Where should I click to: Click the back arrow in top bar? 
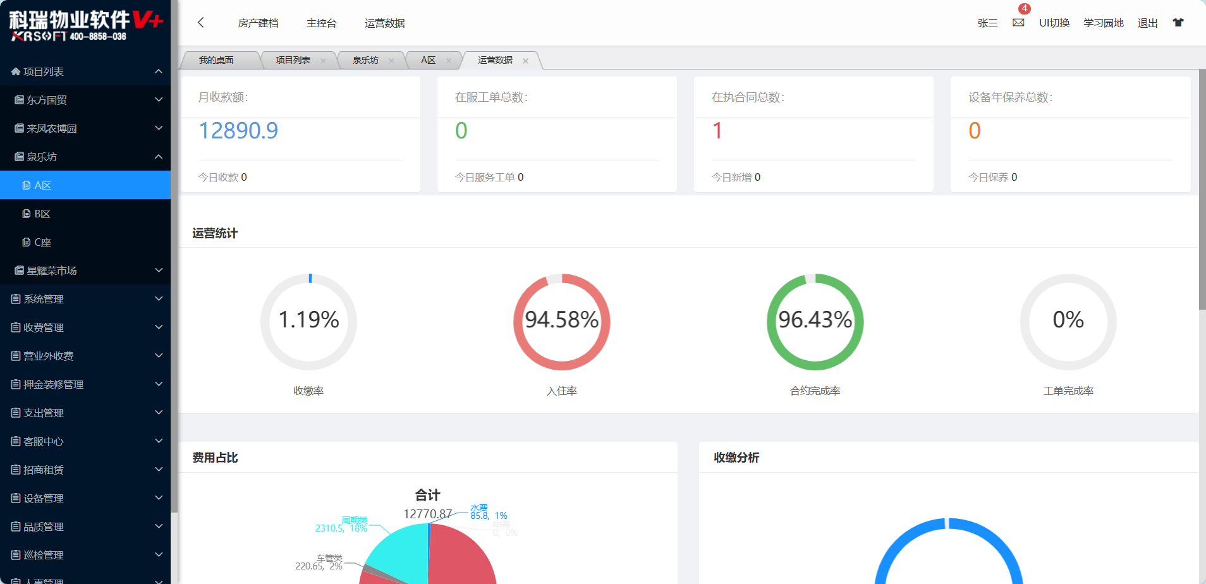[x=201, y=23]
